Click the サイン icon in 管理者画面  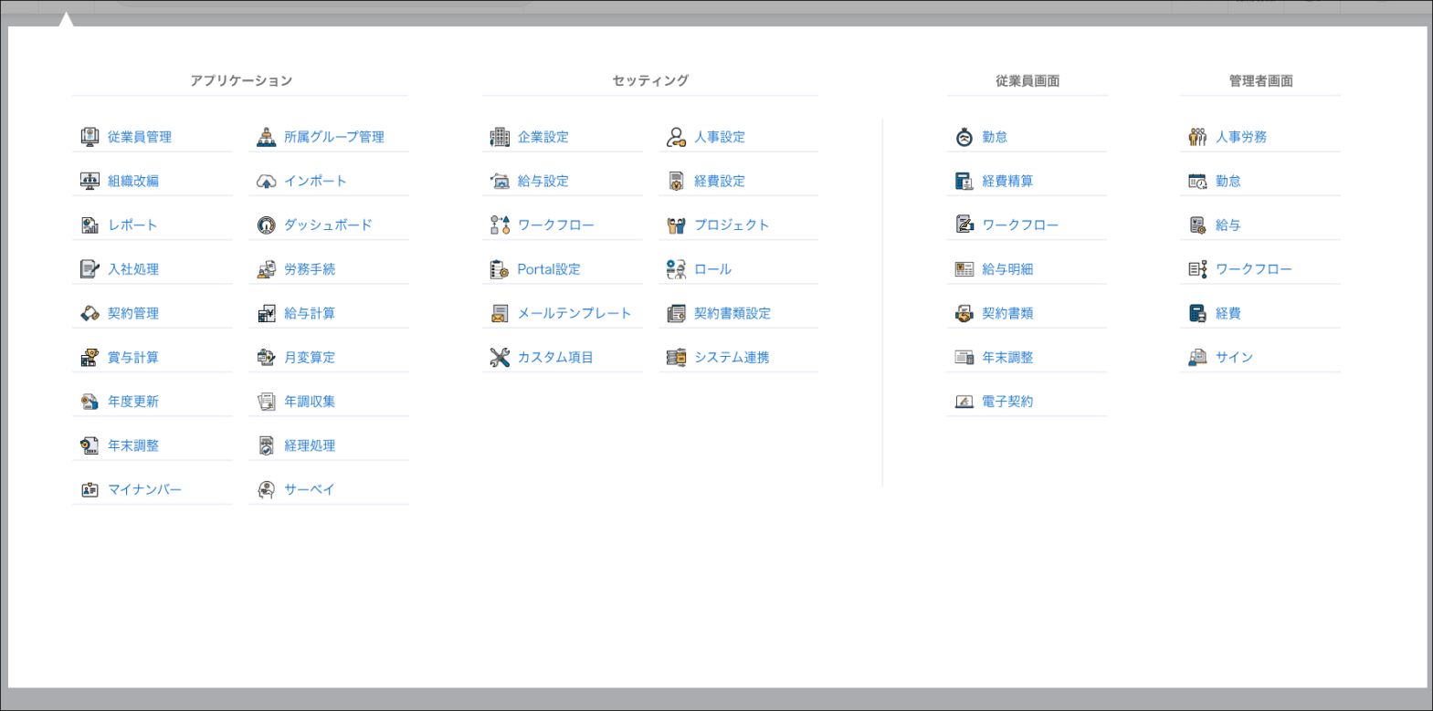(x=1197, y=358)
